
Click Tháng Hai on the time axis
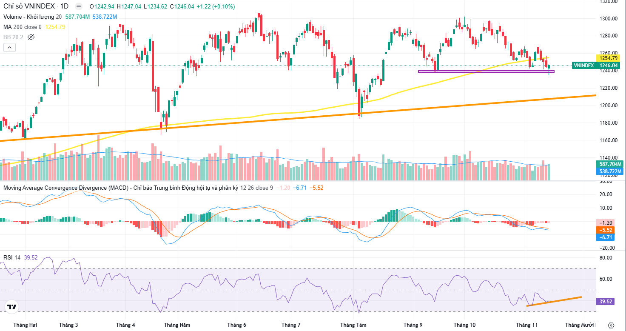coord(25,325)
